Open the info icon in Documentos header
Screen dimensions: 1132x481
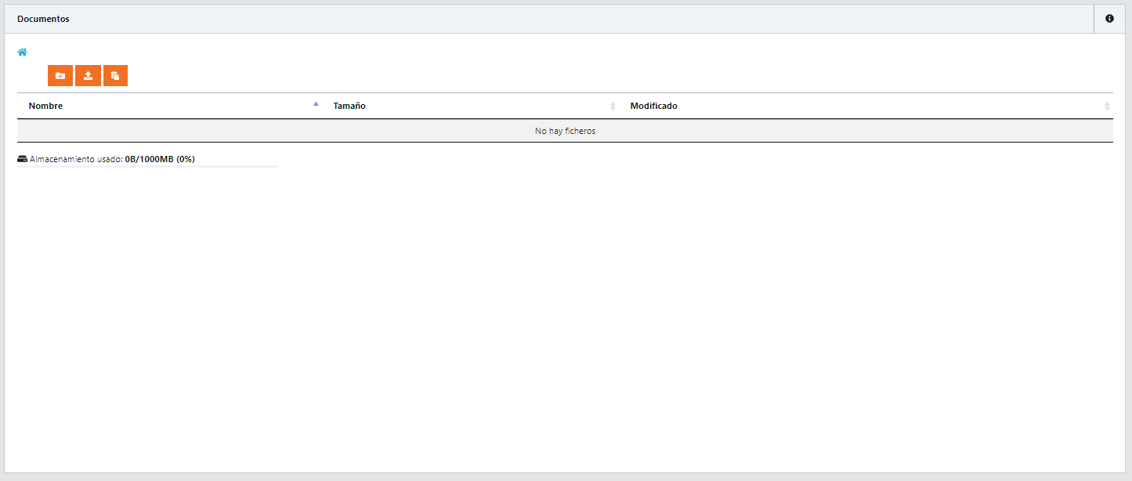coord(1109,19)
